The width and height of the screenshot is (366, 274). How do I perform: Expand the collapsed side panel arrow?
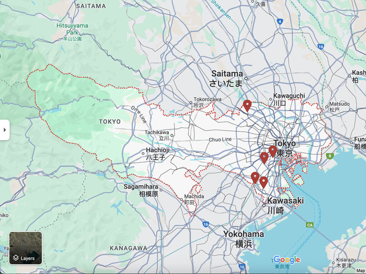pyautogui.click(x=4, y=130)
